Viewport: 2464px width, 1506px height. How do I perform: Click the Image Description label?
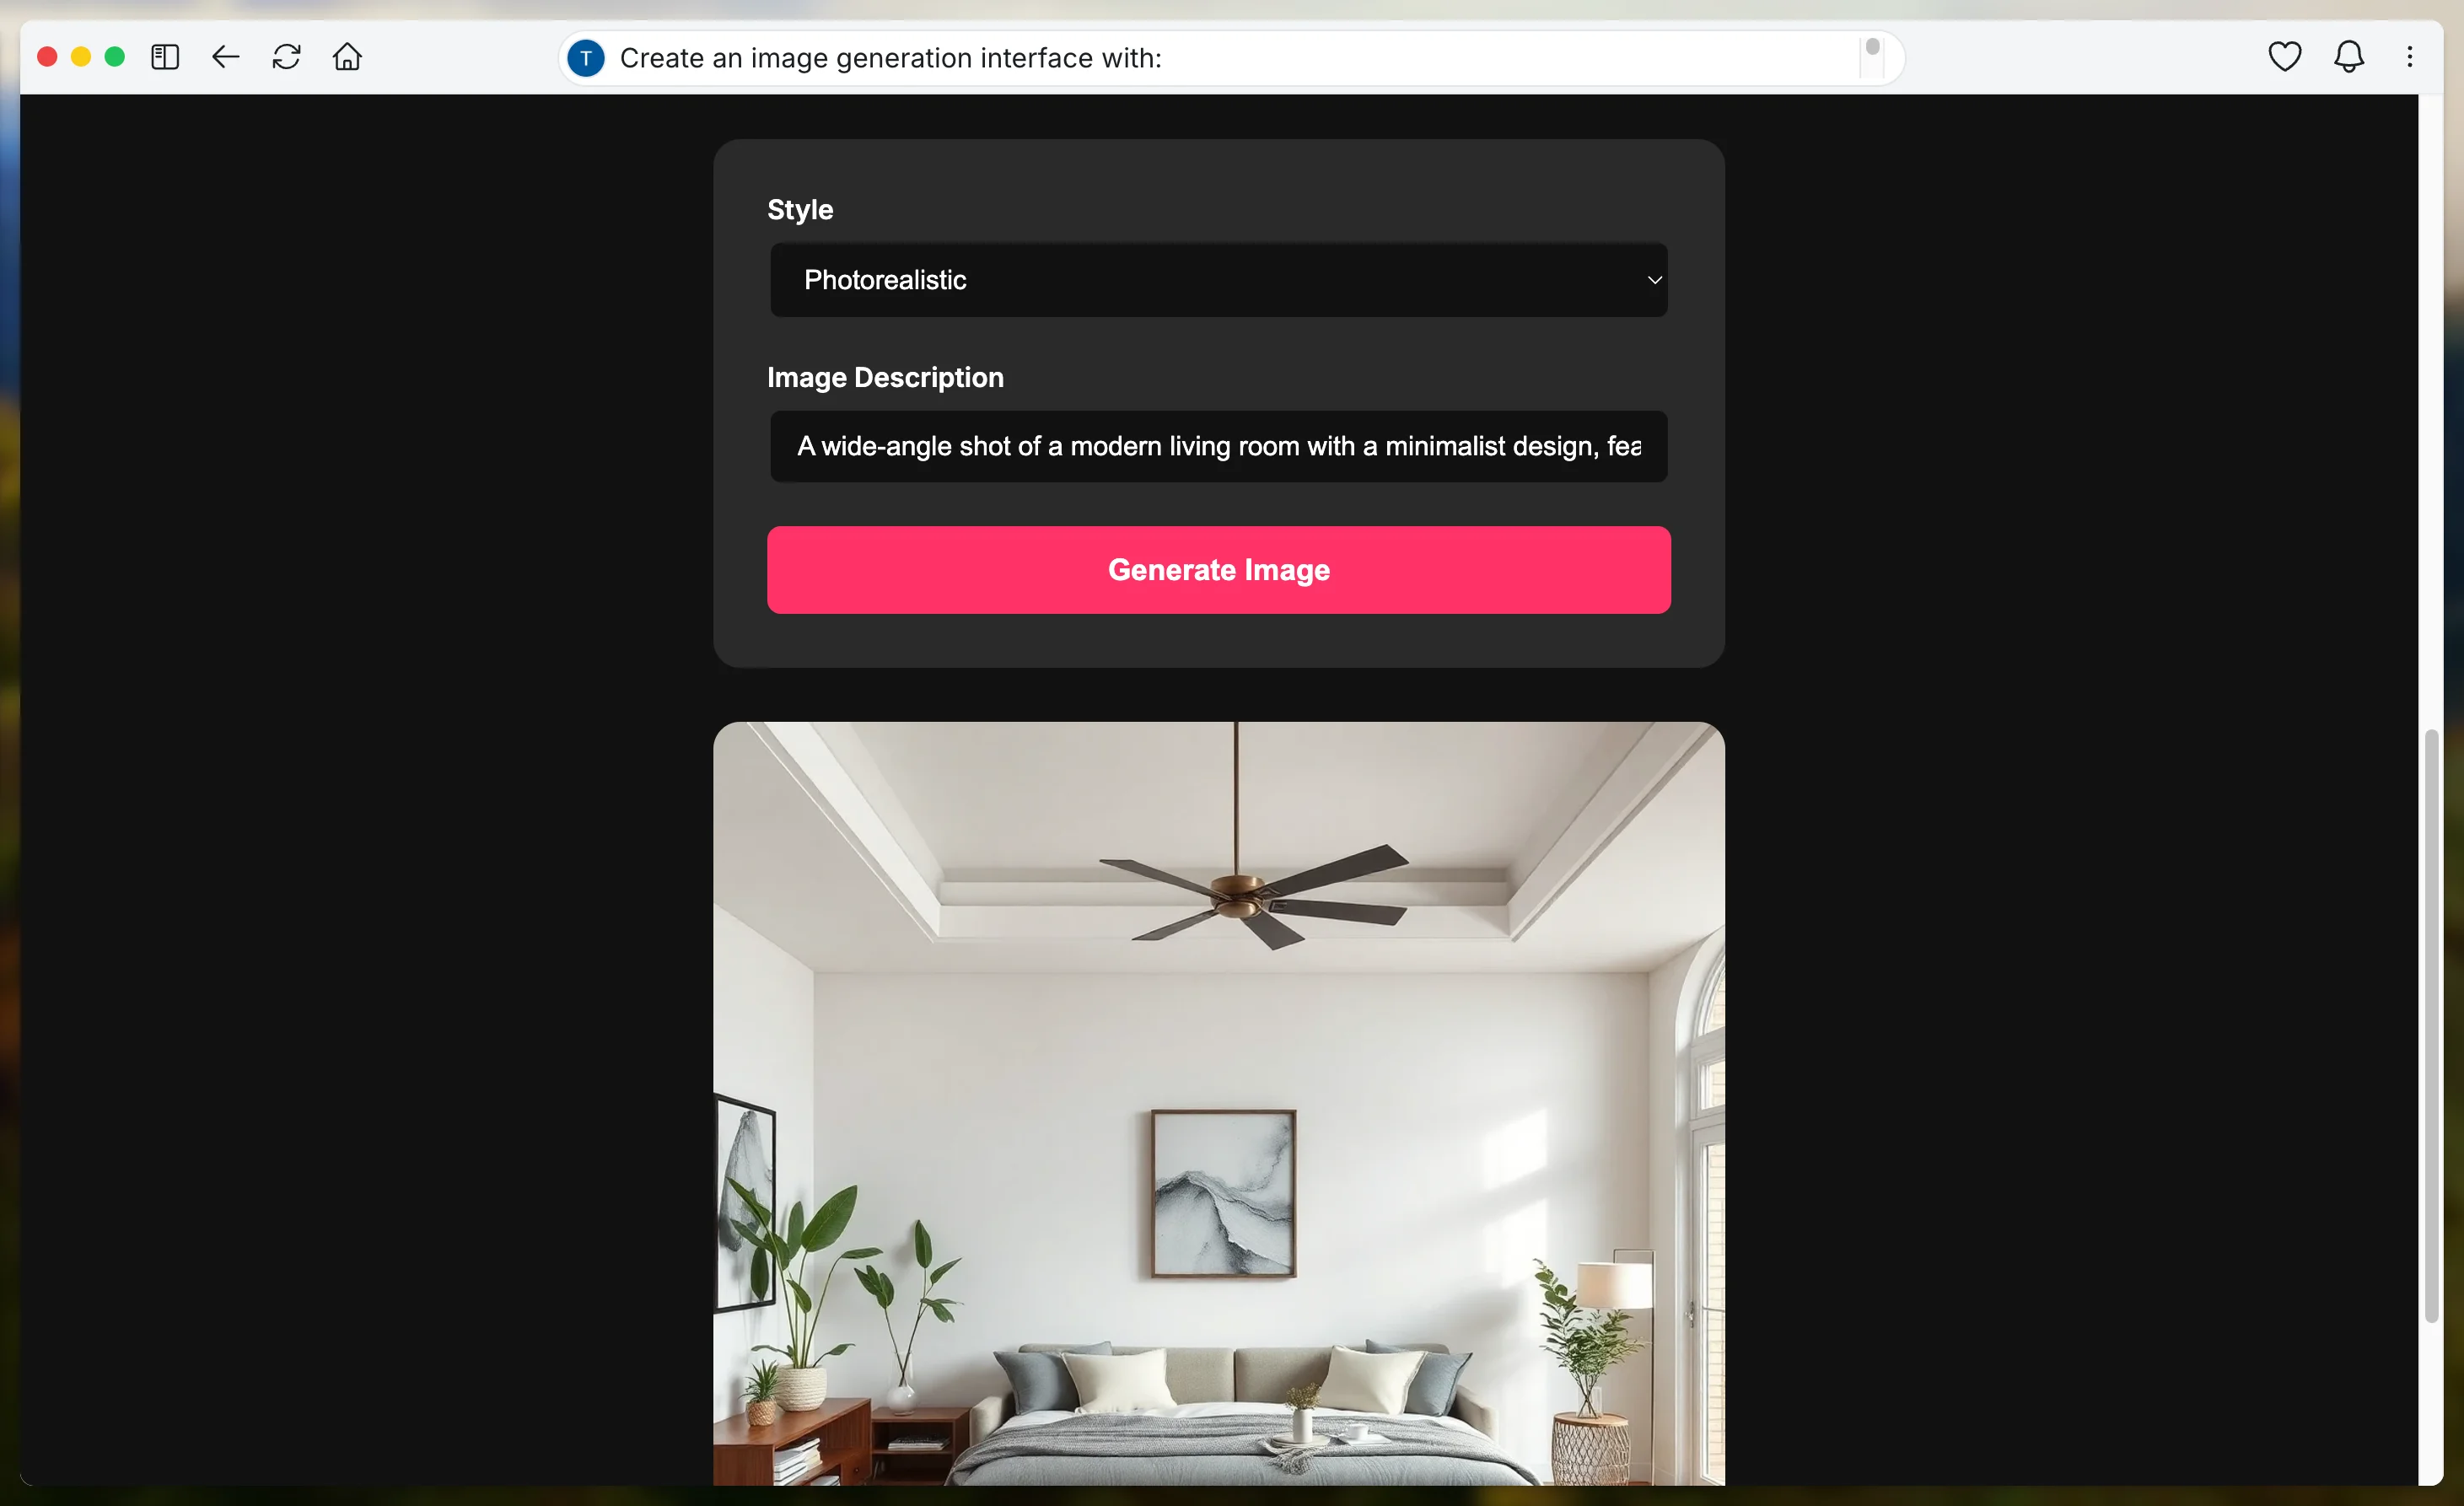tap(885, 377)
